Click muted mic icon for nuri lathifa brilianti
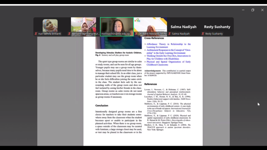 coord(36,34)
